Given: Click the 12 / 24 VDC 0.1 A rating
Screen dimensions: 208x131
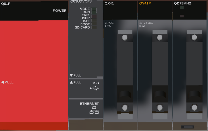Looking at the screenshot, I should tap(146, 24).
